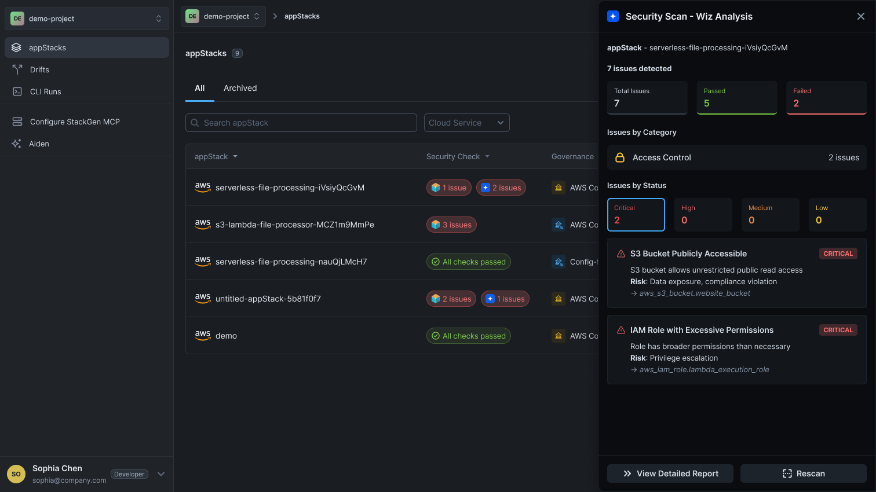Screen dimensions: 876x492
Task: Click the 3 issues security badge
Action: 451,225
